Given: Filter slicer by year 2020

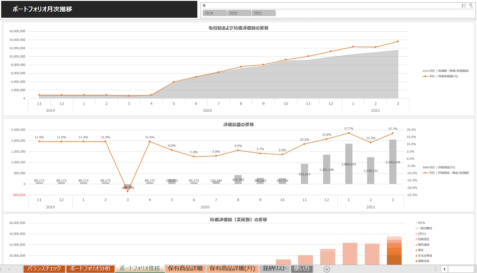Looking at the screenshot, I should [239, 13].
